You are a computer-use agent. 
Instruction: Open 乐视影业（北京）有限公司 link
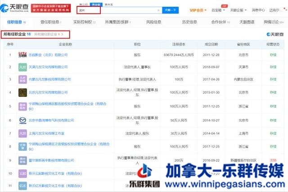[48, 55]
